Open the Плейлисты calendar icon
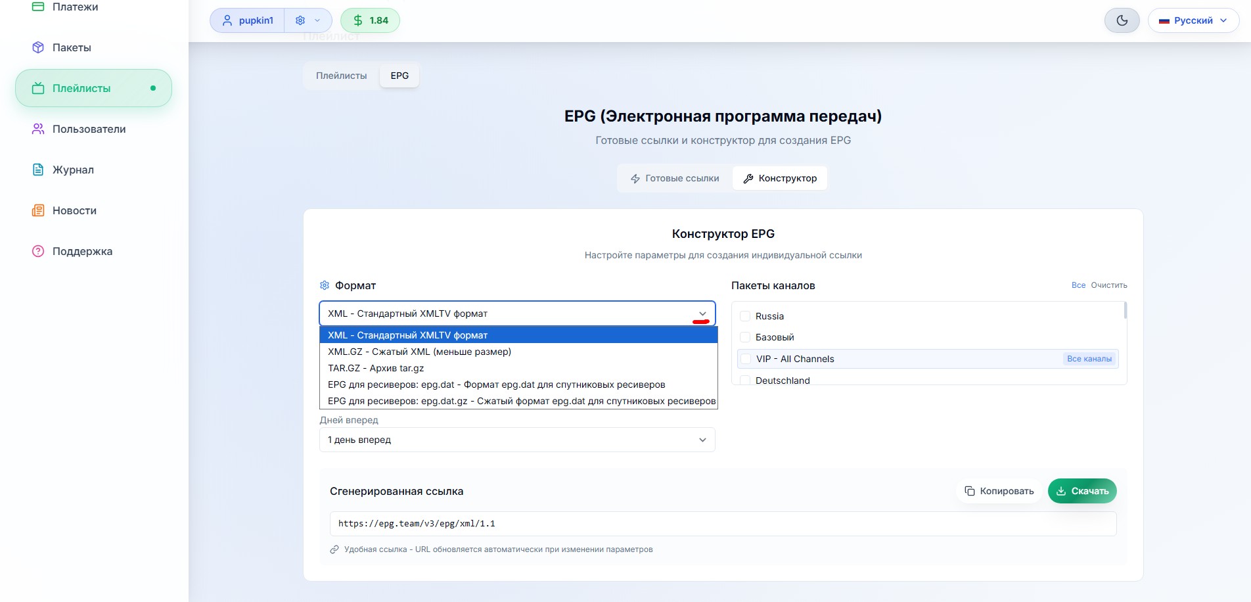This screenshot has height=602, width=1251. click(39, 87)
